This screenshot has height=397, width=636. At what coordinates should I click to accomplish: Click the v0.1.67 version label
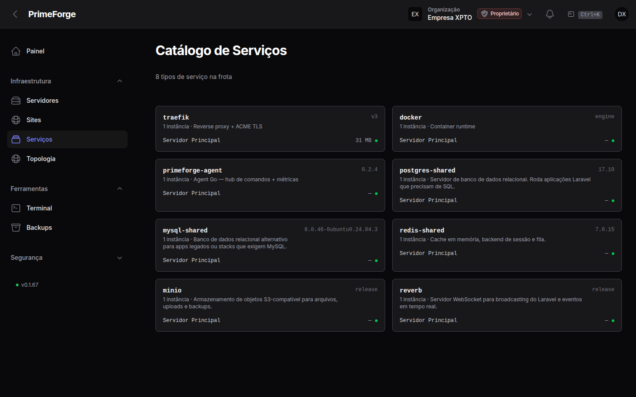(30, 285)
